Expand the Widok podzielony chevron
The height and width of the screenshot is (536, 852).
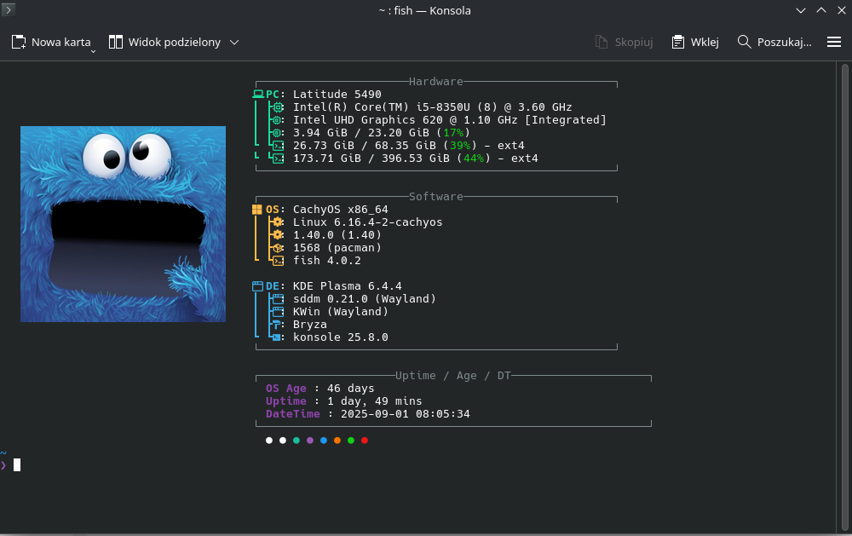(234, 42)
